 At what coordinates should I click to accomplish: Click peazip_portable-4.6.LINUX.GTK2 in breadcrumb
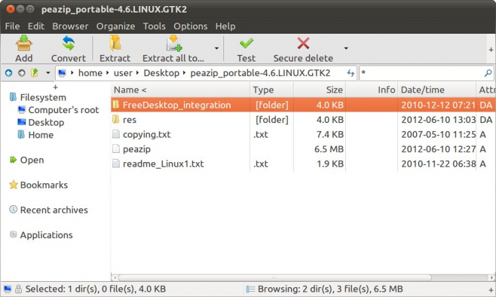(261, 73)
